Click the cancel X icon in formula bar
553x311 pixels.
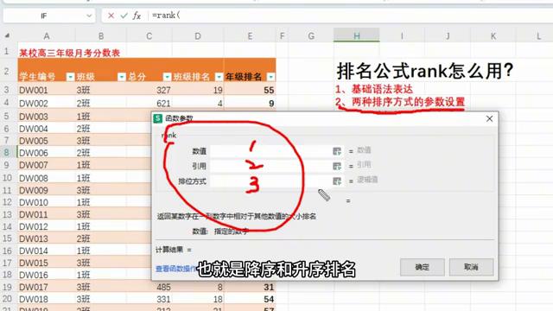point(111,16)
